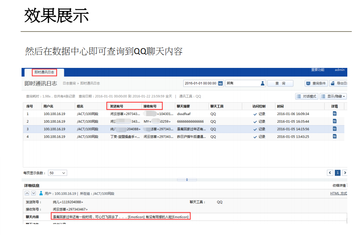The height and width of the screenshot is (235, 356).
Task: Click the 记录 cell in row 4
Action: point(259,137)
